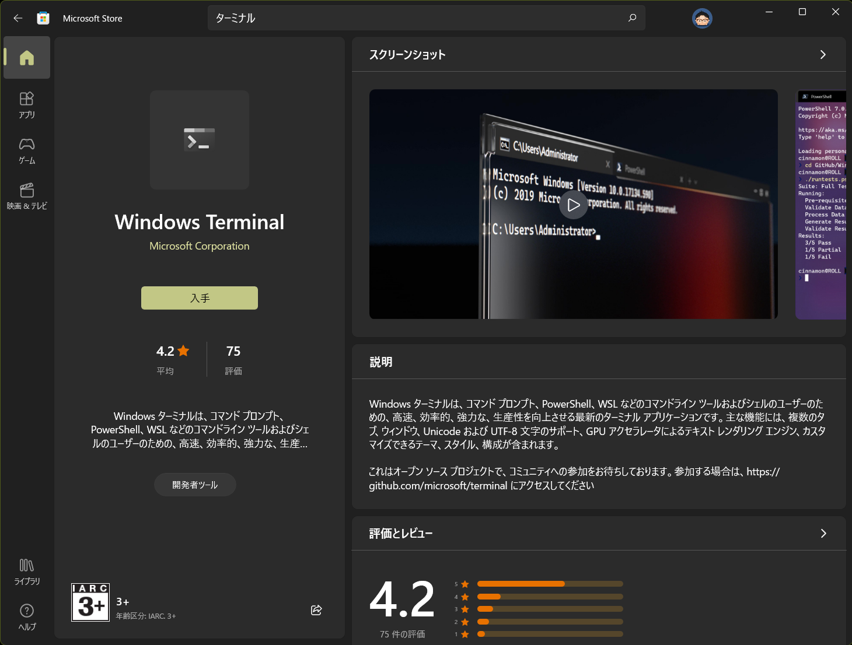Open the ライブラリ section
The image size is (852, 645).
(27, 572)
